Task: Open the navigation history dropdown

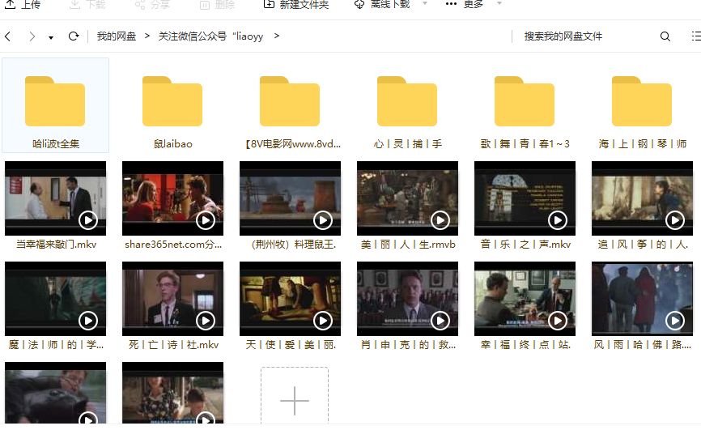Action: tap(51, 37)
